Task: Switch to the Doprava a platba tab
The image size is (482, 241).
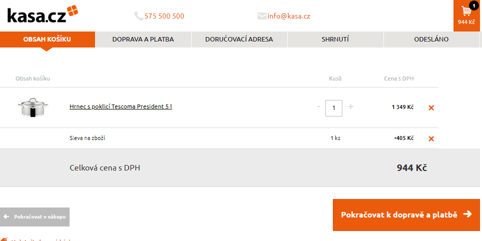Action: pyautogui.click(x=143, y=39)
